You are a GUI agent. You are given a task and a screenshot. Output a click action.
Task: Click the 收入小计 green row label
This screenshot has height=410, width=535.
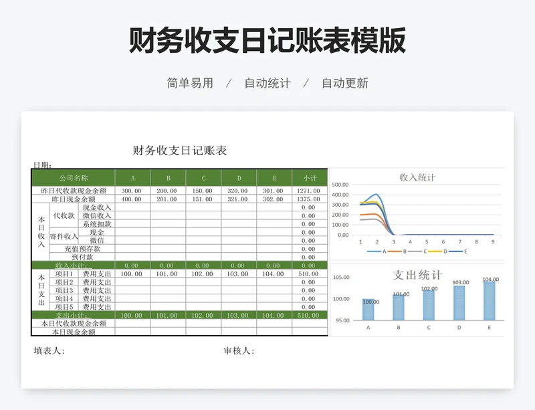tap(74, 266)
